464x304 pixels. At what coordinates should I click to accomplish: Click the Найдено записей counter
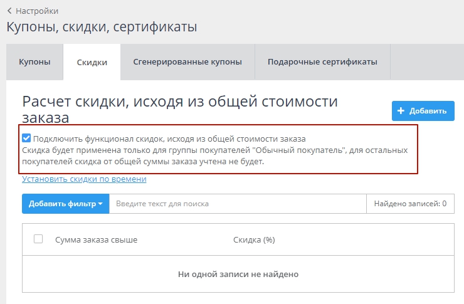point(410,204)
